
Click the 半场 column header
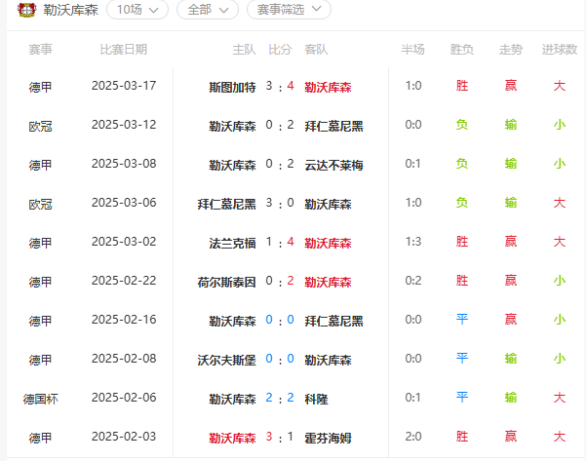point(412,50)
